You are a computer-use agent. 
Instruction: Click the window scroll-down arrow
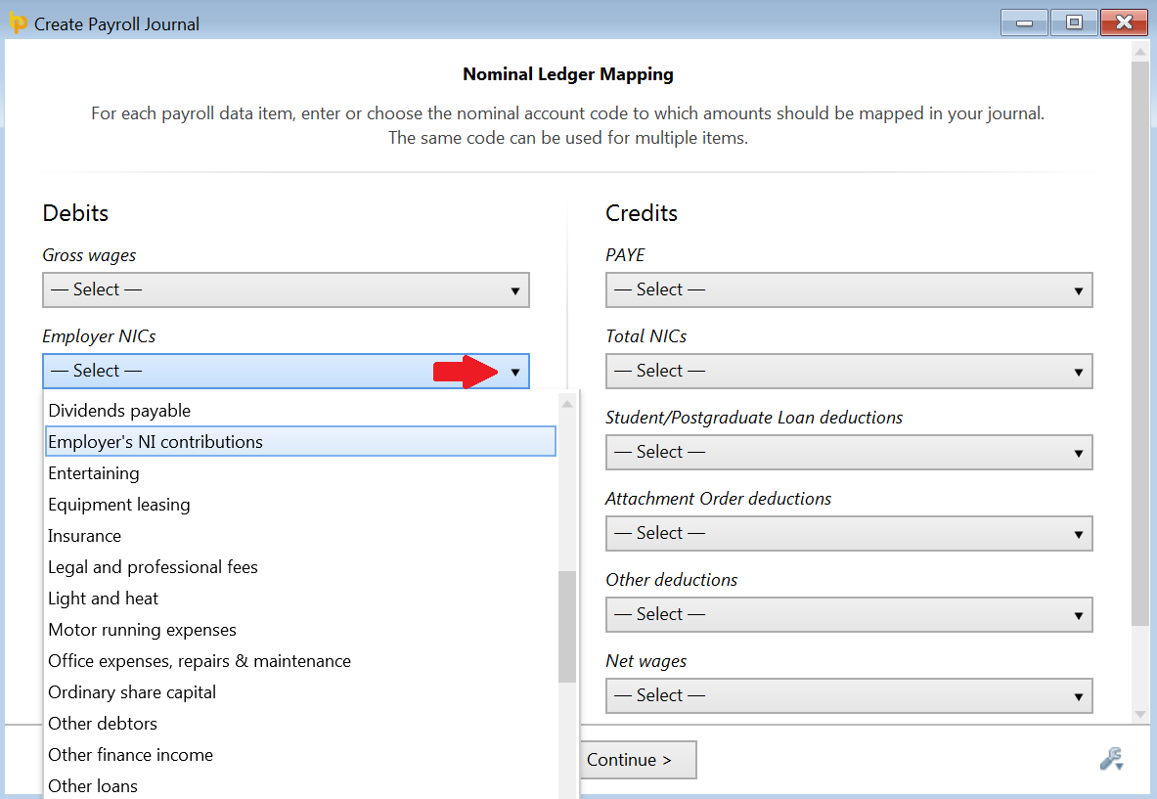[x=1140, y=714]
